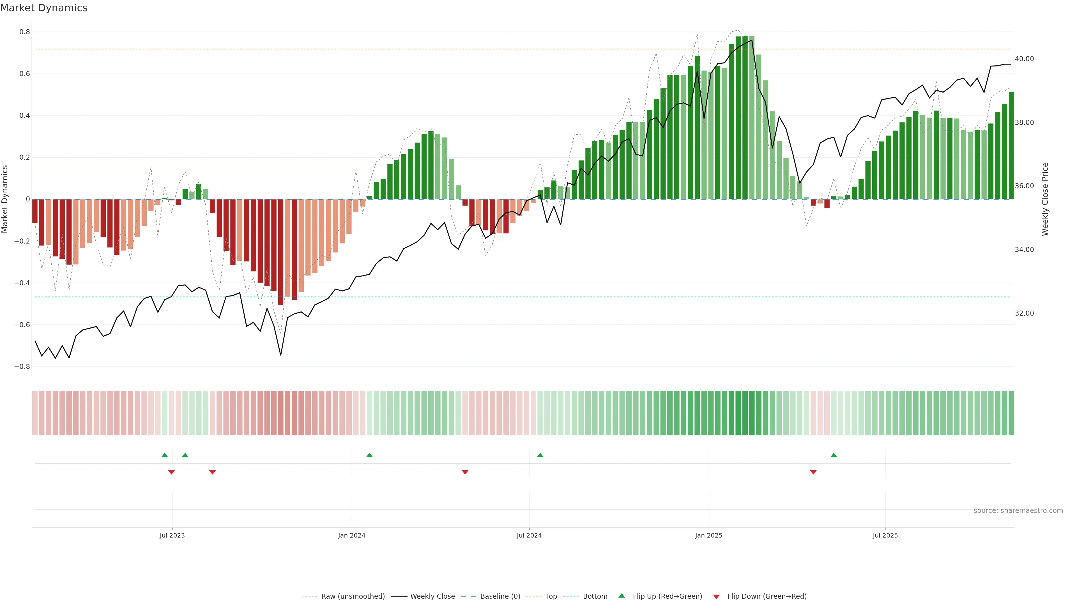
Task: Toggle the Baseline (0) legend entry
Action: click(500, 596)
